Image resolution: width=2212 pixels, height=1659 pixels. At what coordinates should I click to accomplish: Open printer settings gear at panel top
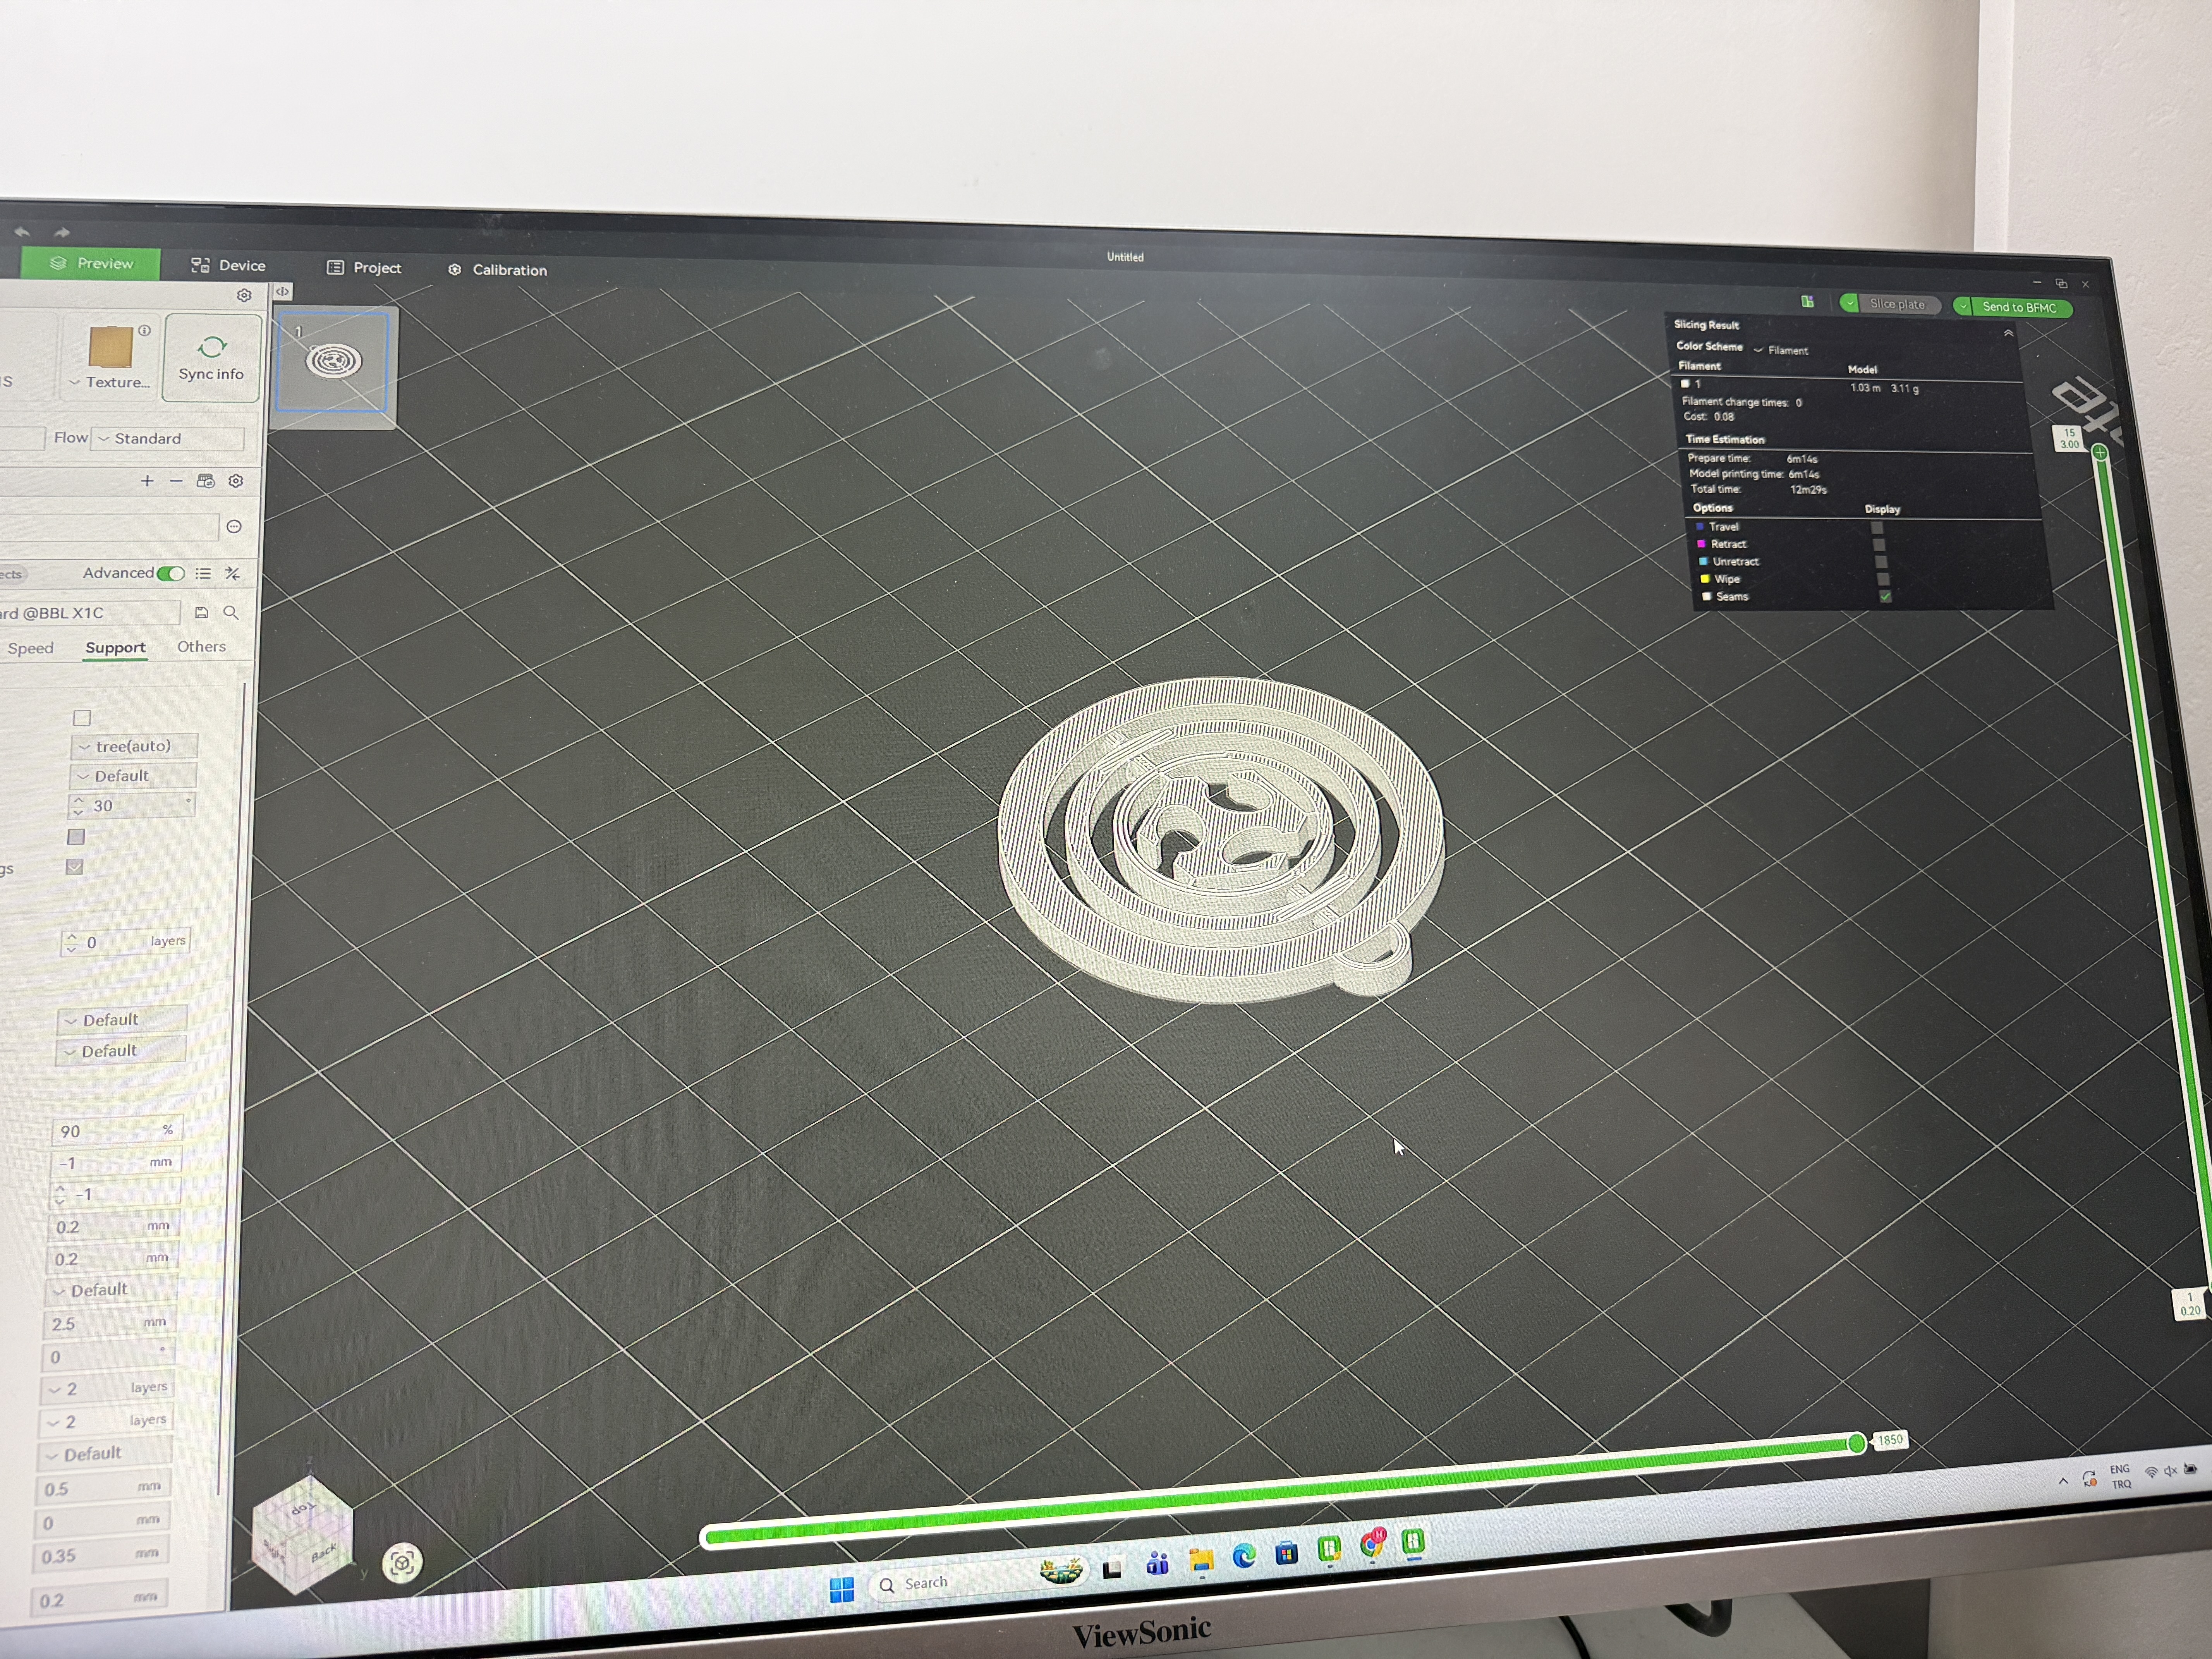pos(244,295)
